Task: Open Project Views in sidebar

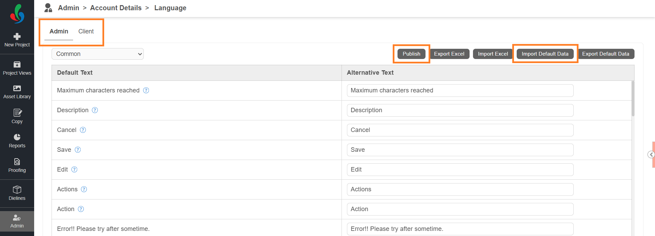Action: 17,68
